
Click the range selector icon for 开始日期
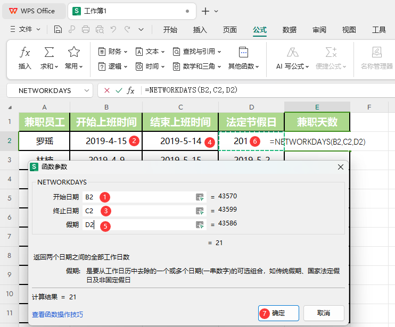(x=200, y=197)
